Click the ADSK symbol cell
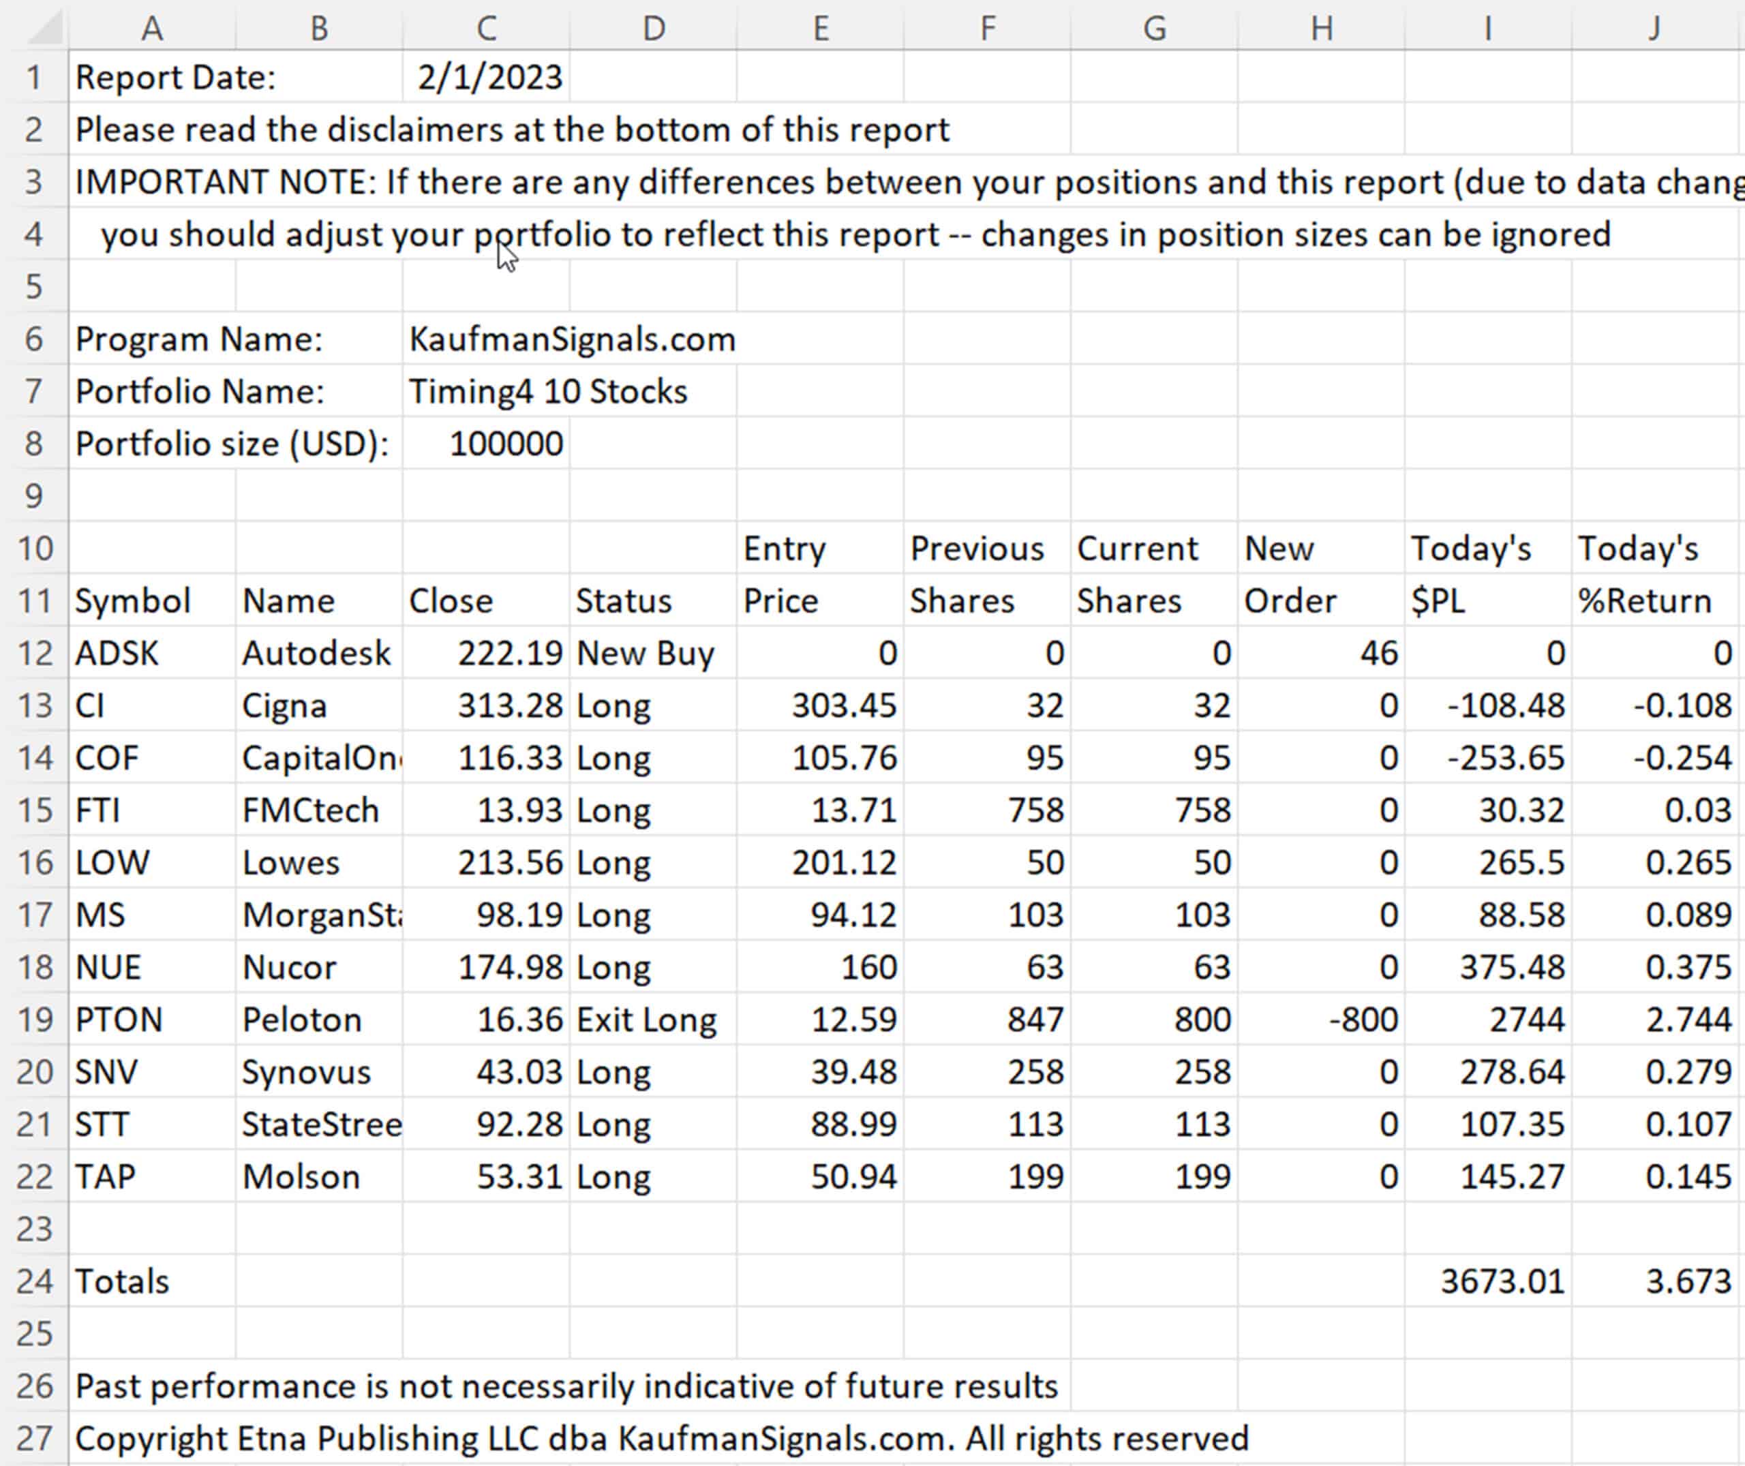 click(117, 653)
